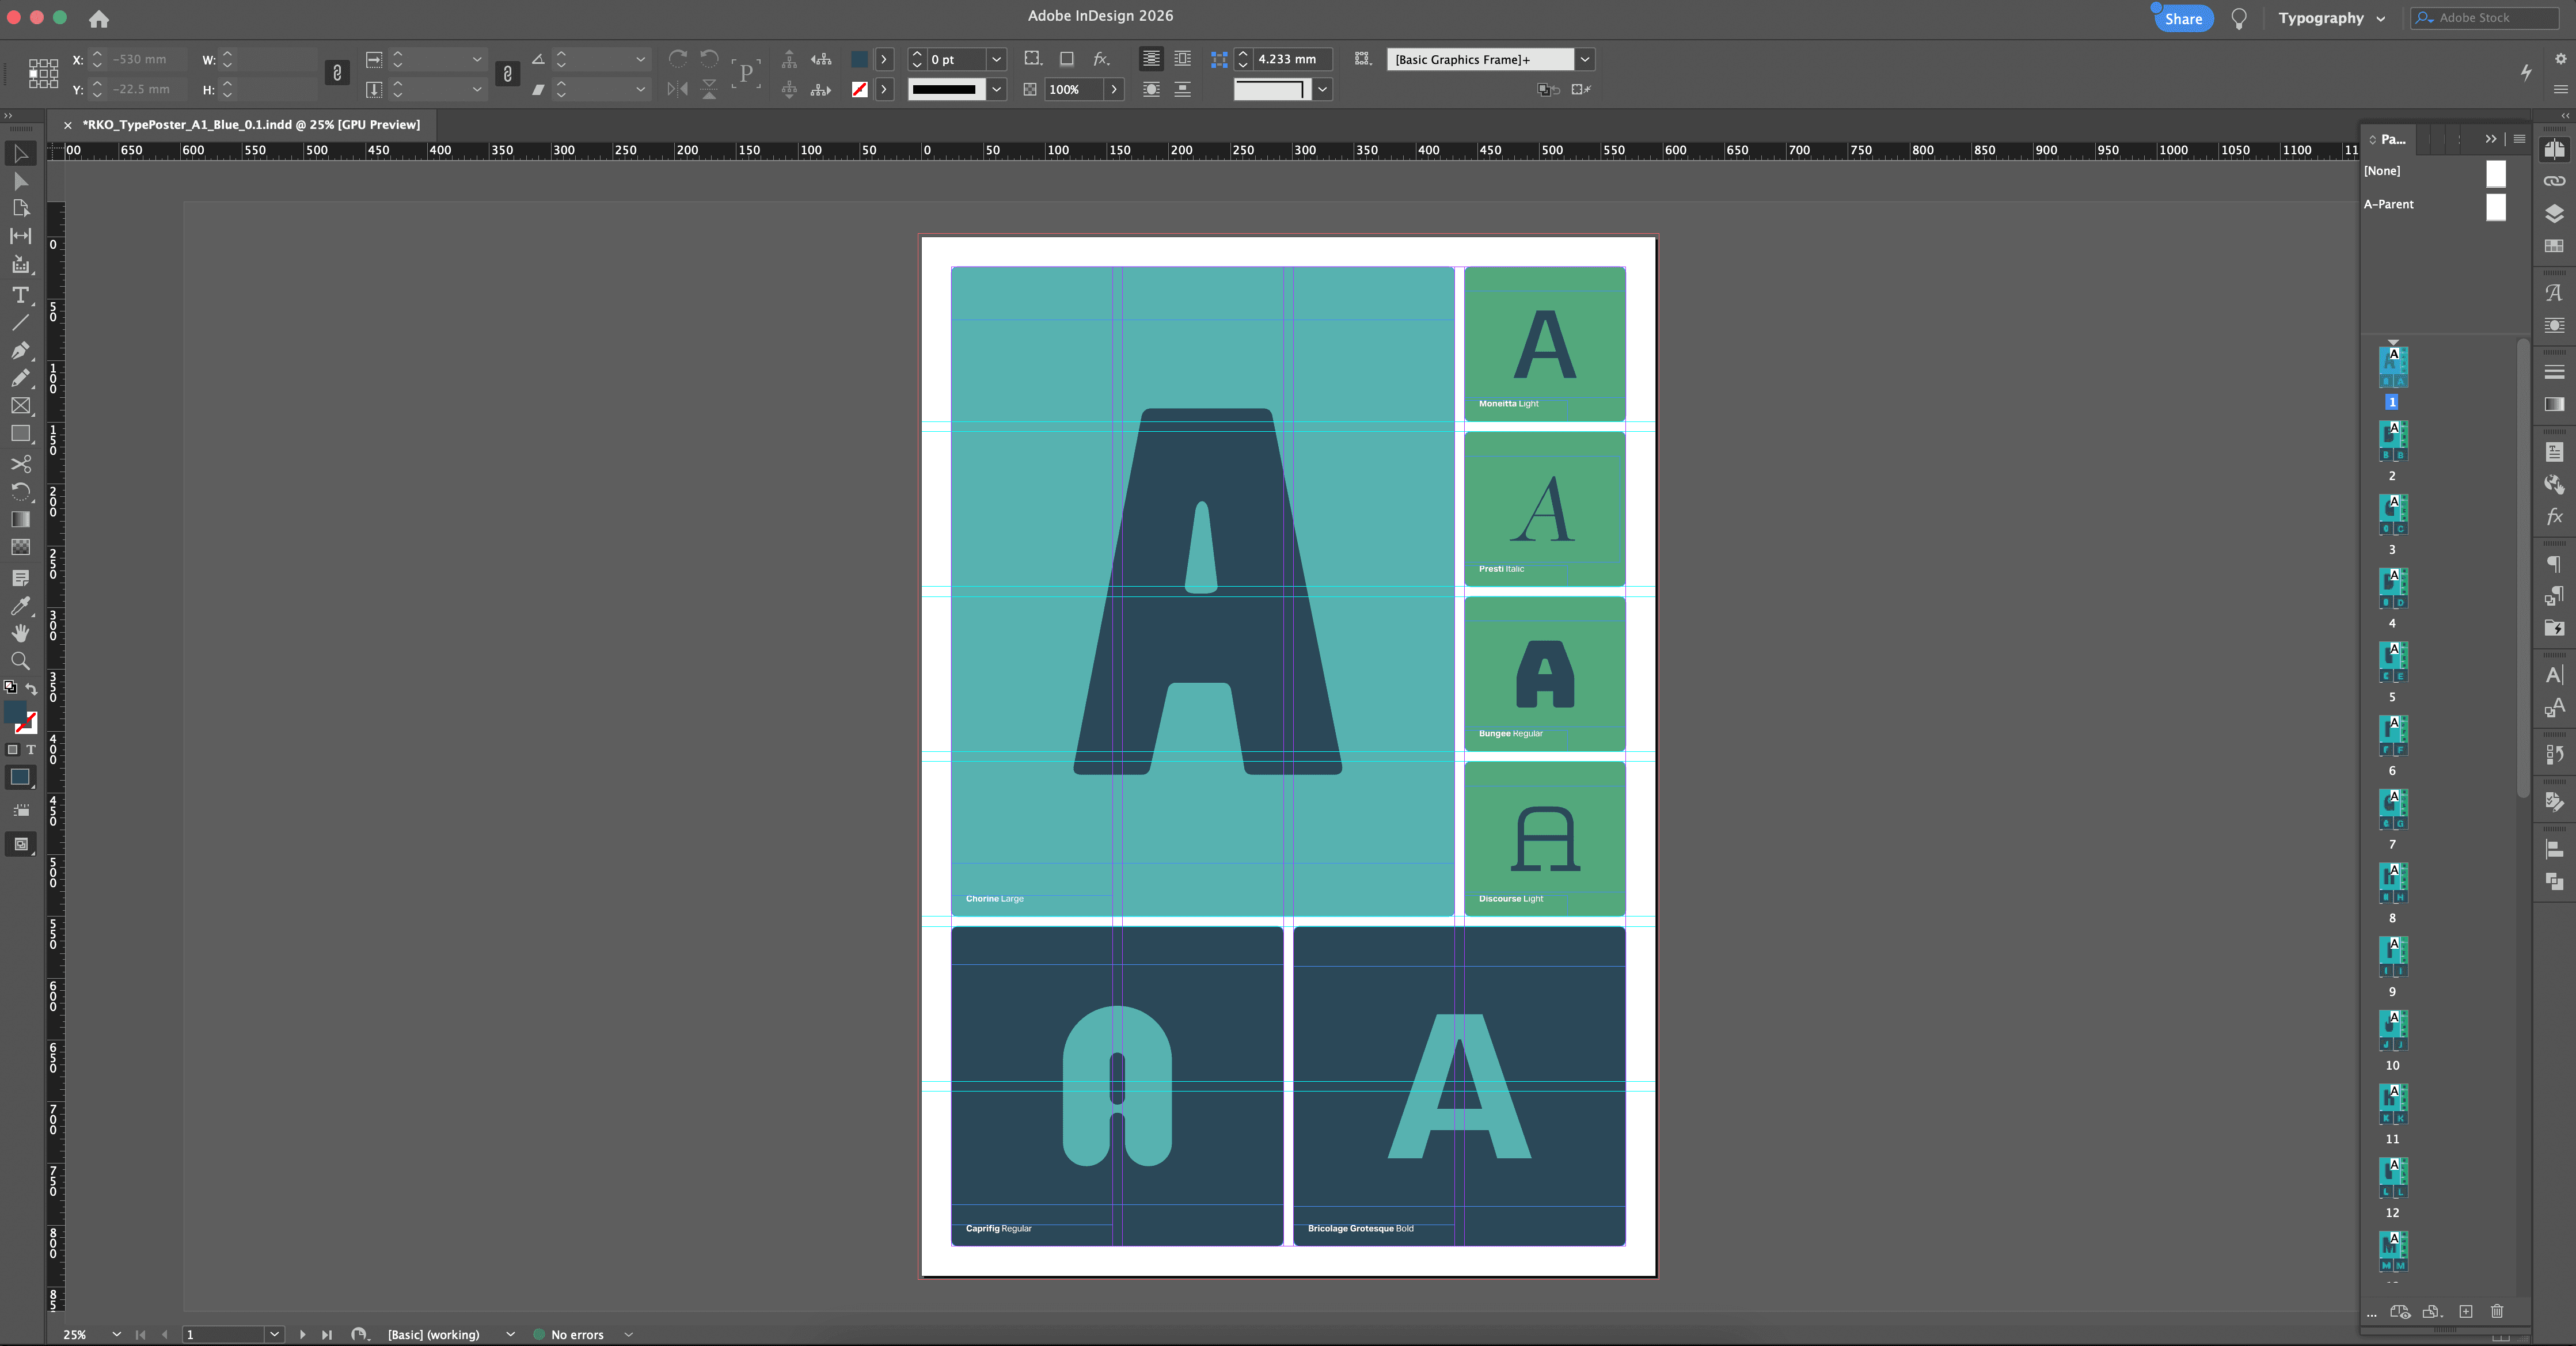The image size is (2576, 1346).
Task: Go to next page arrow
Action: coord(302,1334)
